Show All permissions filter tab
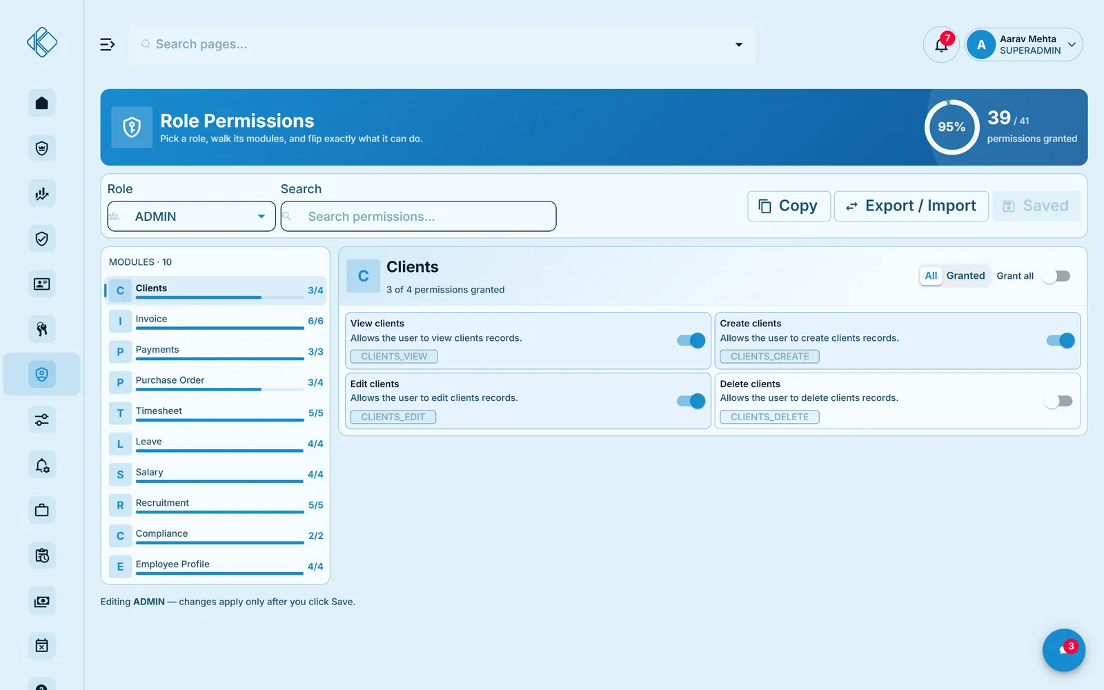Screen dimensions: 1104x690 [x=931, y=276]
